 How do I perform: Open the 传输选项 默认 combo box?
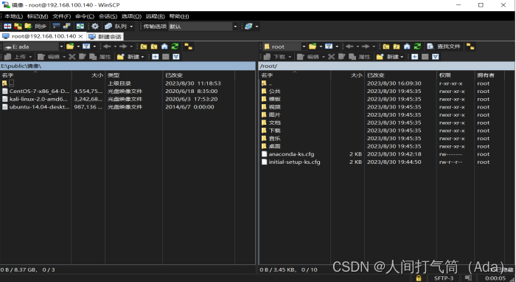pos(203,27)
